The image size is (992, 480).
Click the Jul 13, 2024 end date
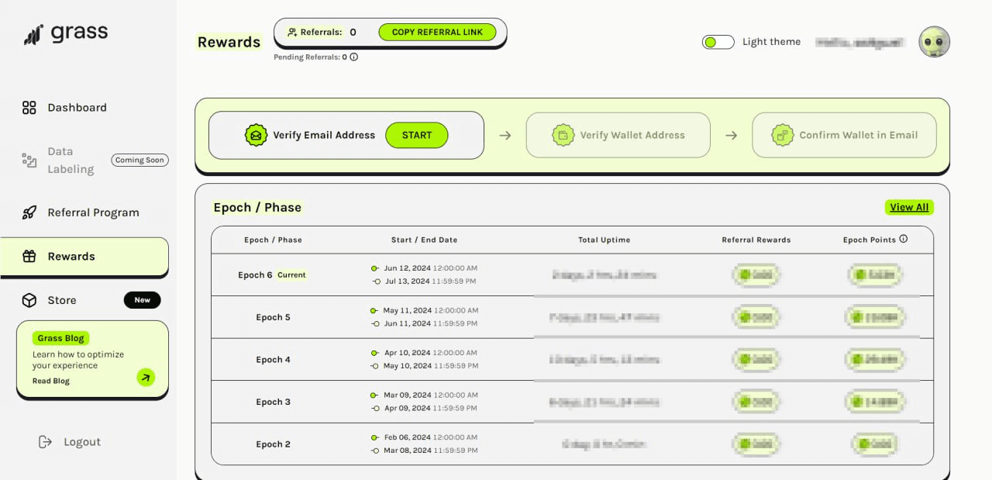pos(408,281)
